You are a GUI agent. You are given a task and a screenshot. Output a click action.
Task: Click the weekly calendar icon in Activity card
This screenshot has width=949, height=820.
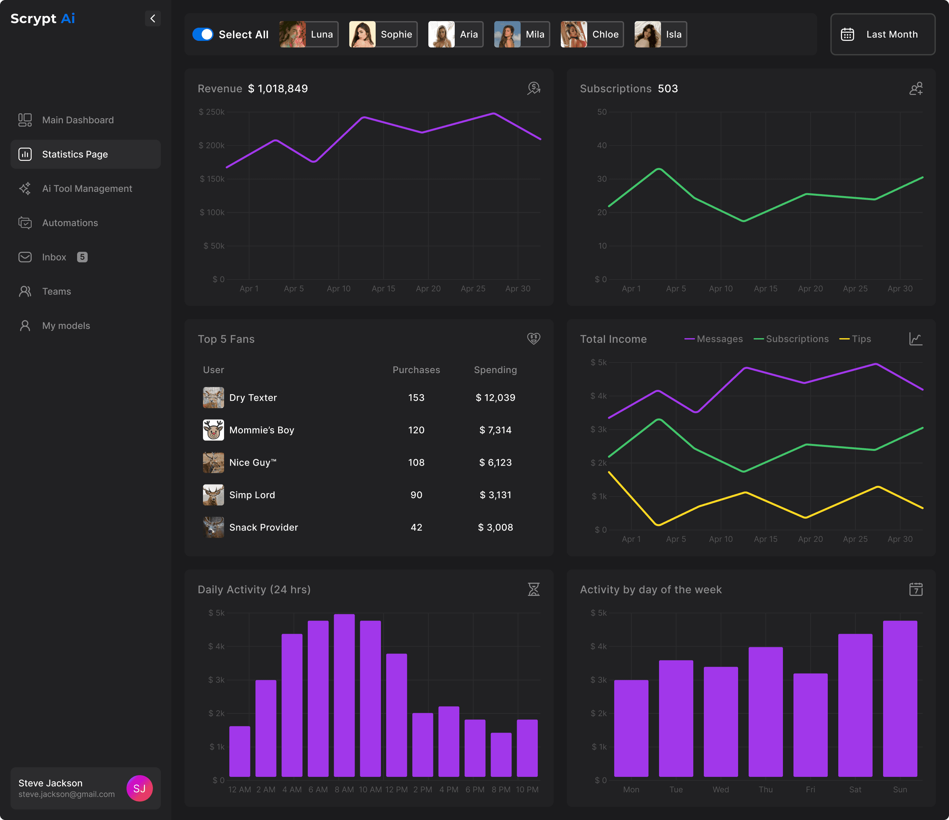916,589
